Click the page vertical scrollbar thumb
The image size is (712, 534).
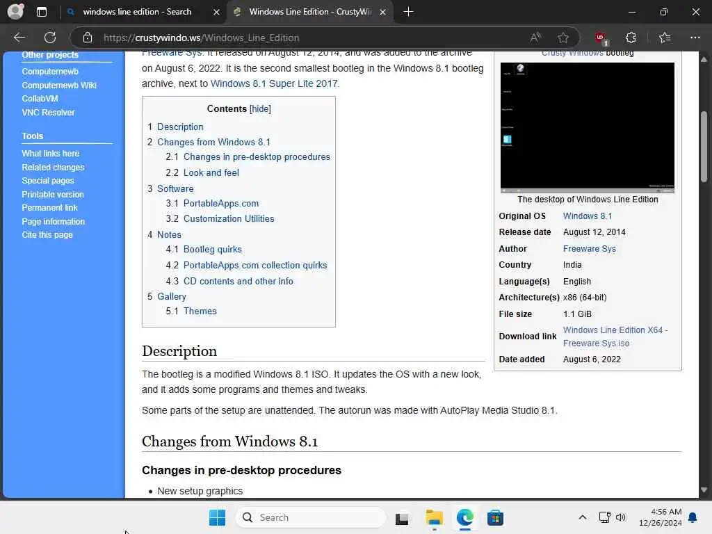pyautogui.click(x=704, y=146)
